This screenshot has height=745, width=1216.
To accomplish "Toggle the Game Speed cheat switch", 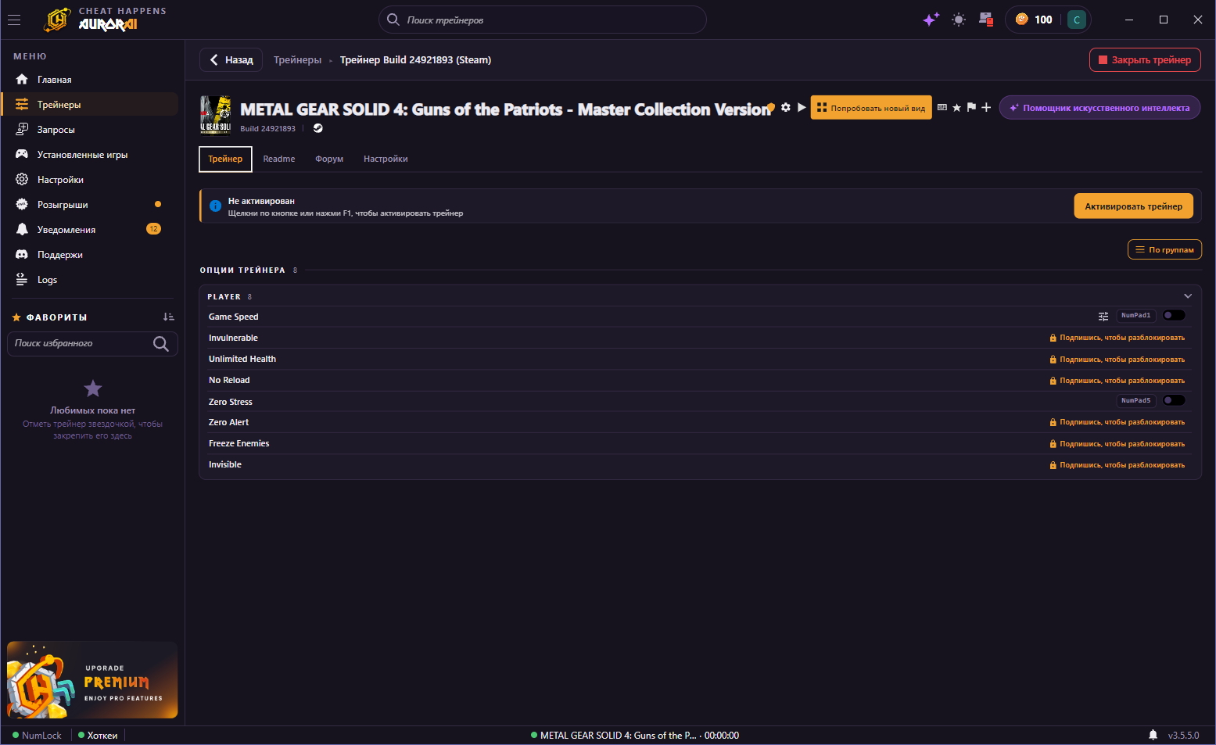I will (x=1174, y=315).
